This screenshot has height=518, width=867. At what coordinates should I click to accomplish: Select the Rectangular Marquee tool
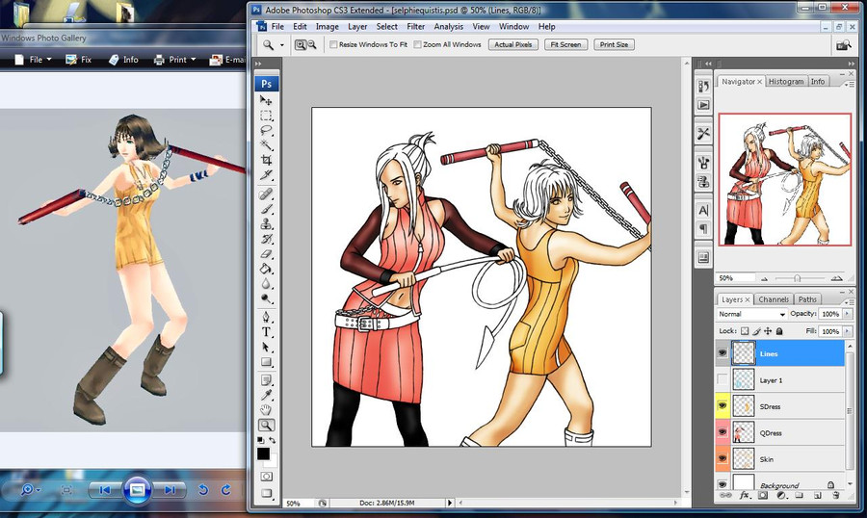tap(266, 116)
